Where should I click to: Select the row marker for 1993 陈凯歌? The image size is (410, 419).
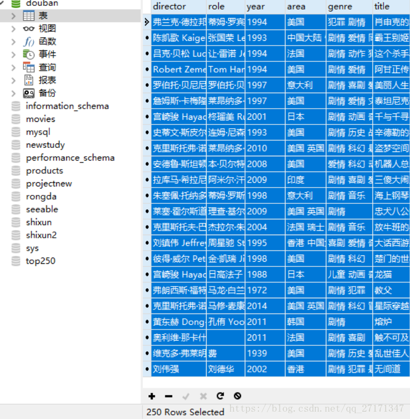(x=147, y=38)
